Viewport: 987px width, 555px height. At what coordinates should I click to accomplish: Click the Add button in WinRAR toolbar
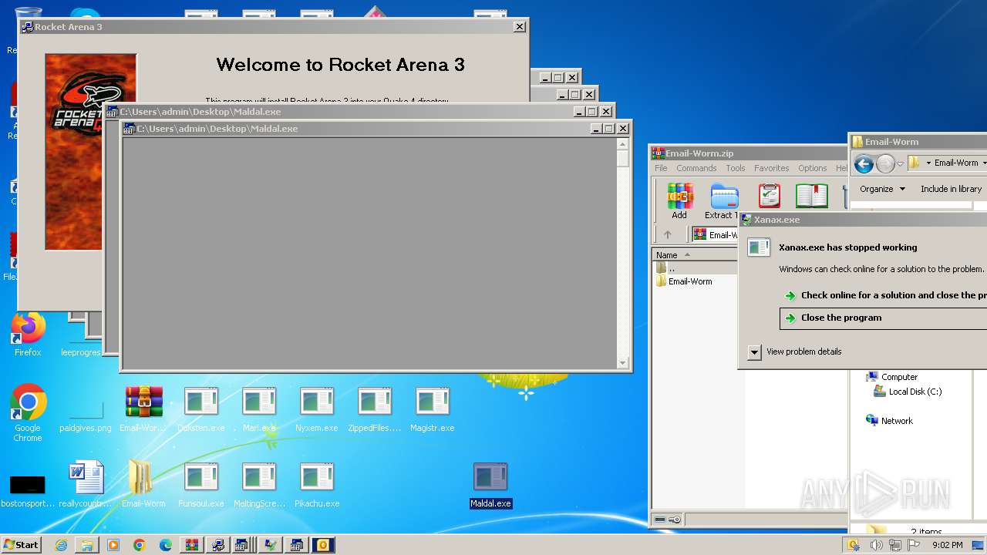pyautogui.click(x=679, y=200)
